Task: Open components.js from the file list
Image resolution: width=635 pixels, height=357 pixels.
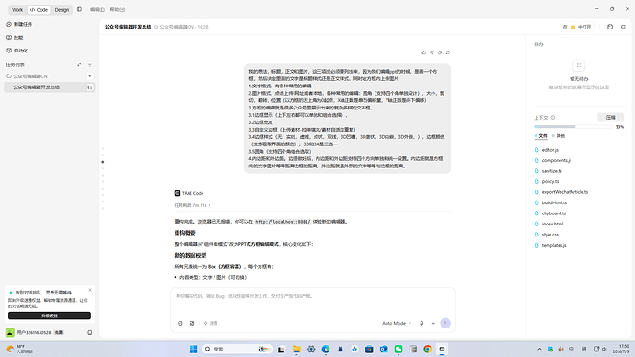Action: [557, 160]
